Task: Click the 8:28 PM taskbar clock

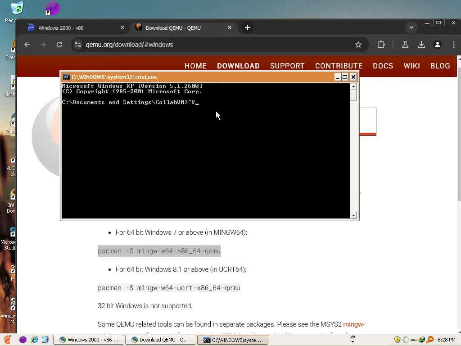Action: point(446,340)
